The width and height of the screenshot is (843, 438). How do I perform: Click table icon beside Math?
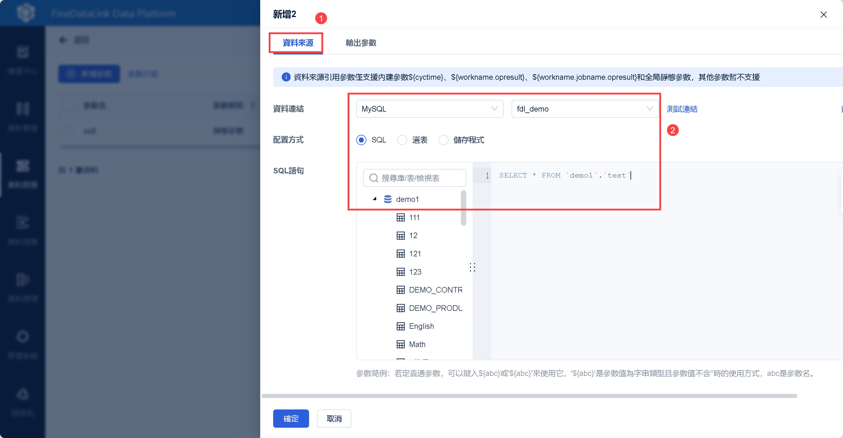pyautogui.click(x=401, y=344)
